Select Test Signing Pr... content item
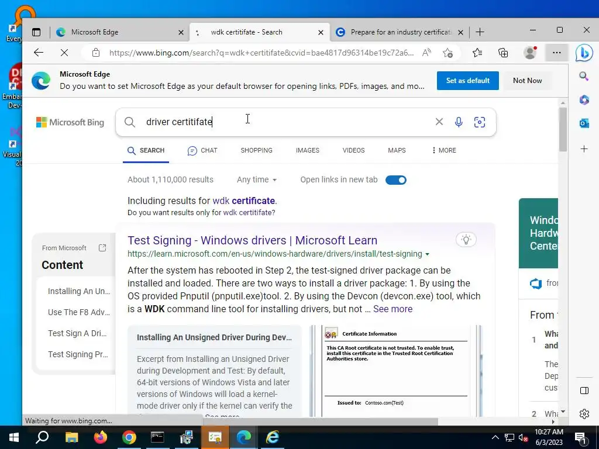Viewport: 599px width, 449px height. coord(78,354)
